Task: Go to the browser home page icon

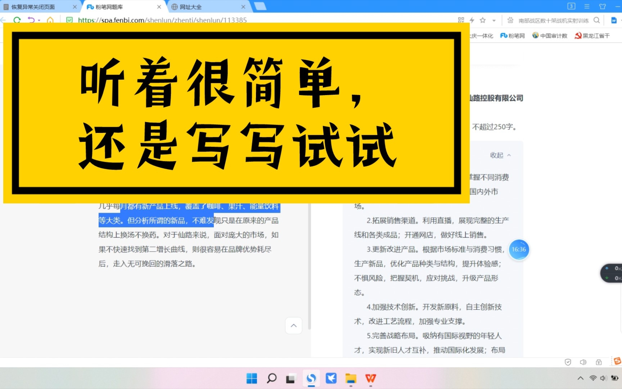Action: tap(50, 20)
